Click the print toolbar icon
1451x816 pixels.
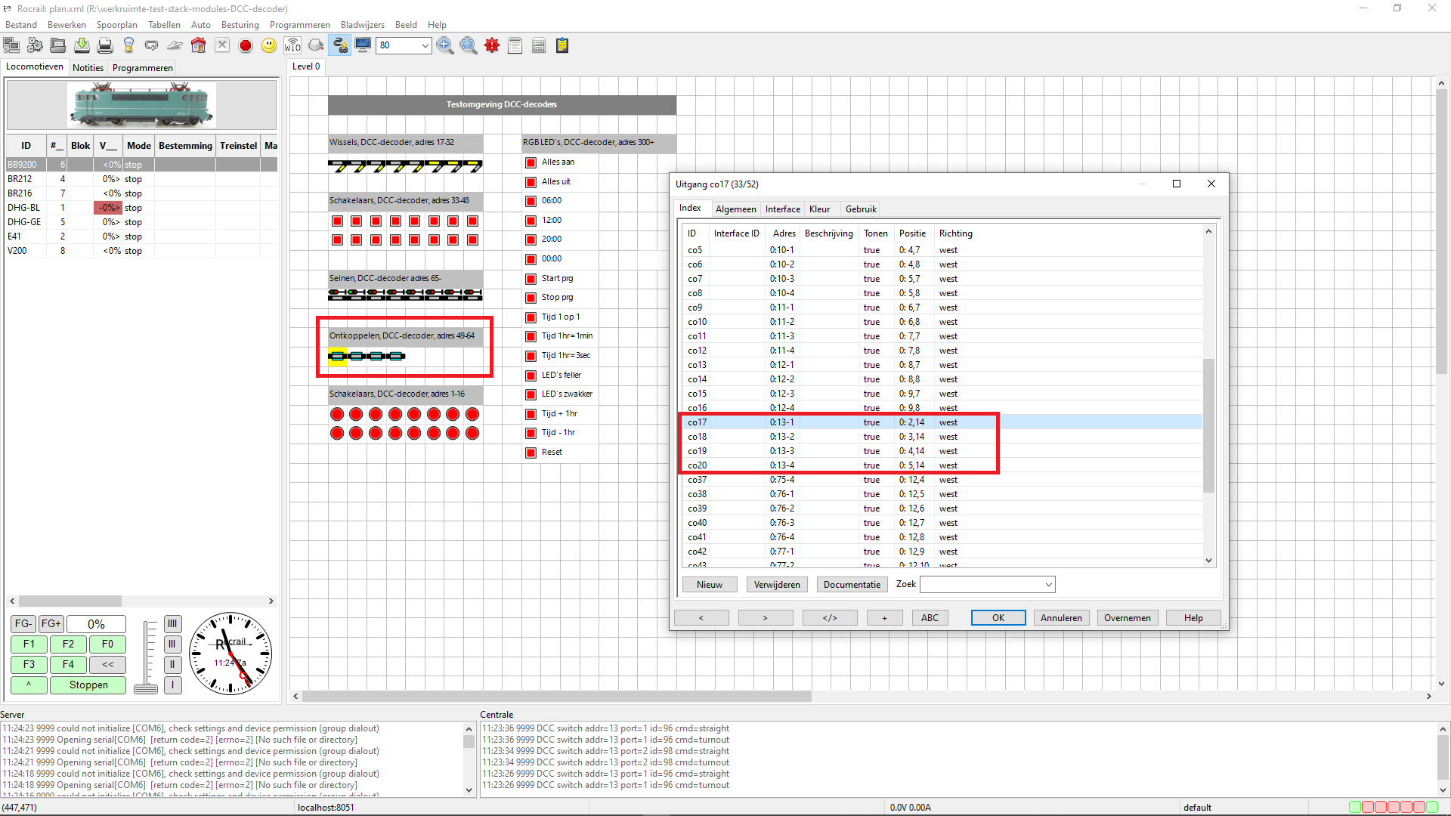pyautogui.click(x=105, y=46)
